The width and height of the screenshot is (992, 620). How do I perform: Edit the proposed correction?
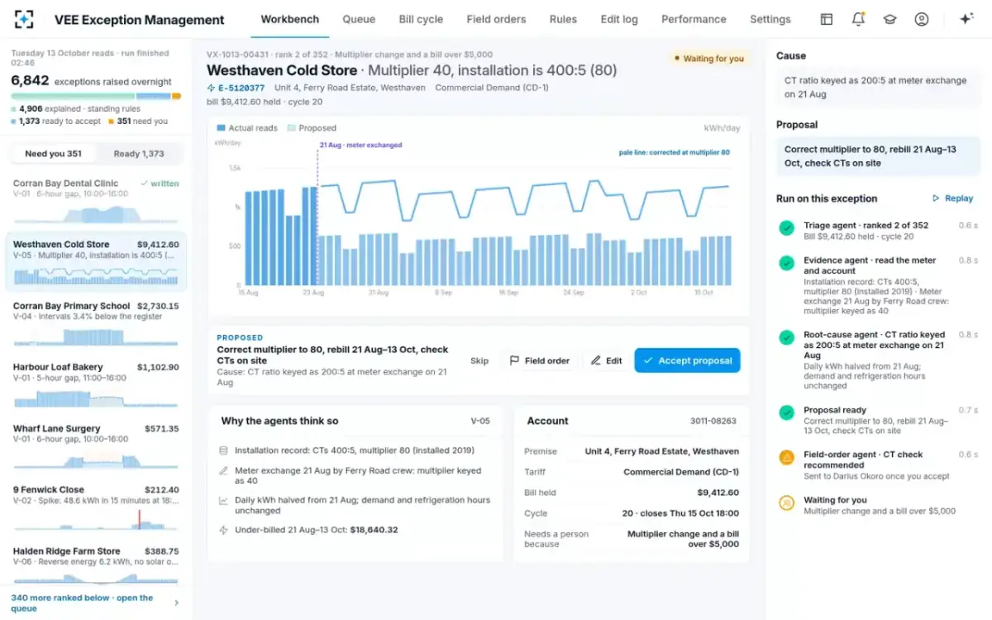tap(606, 360)
